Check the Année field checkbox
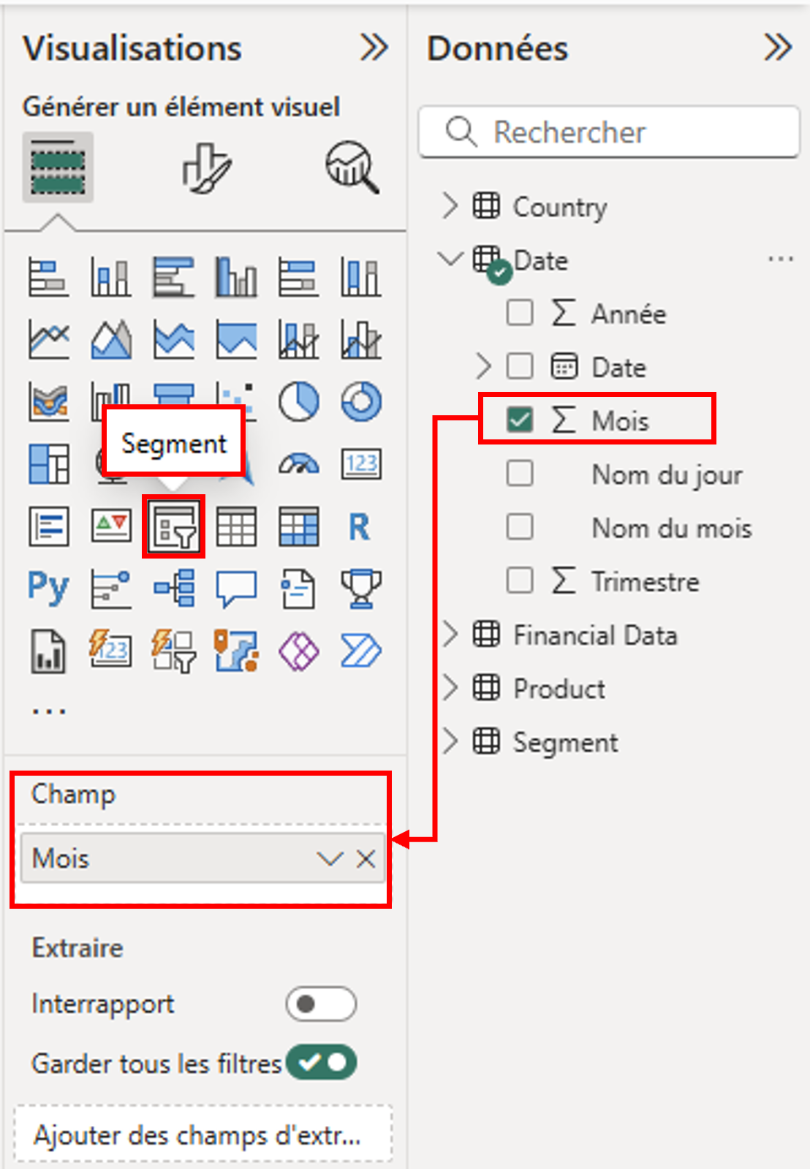Image resolution: width=810 pixels, height=1169 pixels. (520, 313)
